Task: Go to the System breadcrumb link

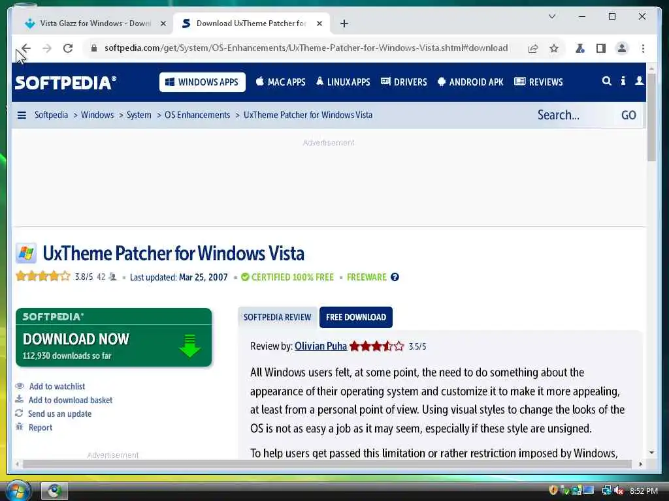Action: [139, 115]
